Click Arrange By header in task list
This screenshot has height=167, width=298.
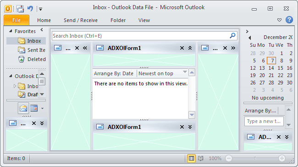(260, 111)
